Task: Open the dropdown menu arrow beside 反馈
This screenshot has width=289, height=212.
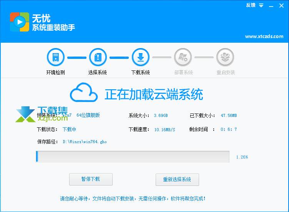Action: tap(261, 5)
